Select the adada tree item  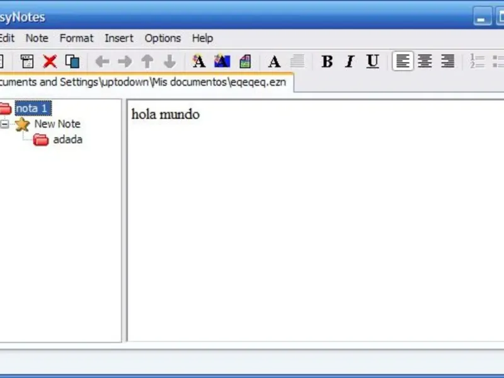click(x=67, y=139)
